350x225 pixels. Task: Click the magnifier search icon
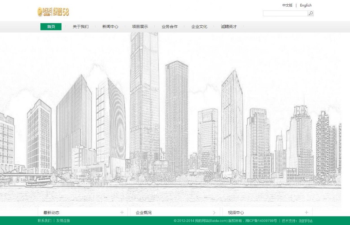tap(311, 13)
